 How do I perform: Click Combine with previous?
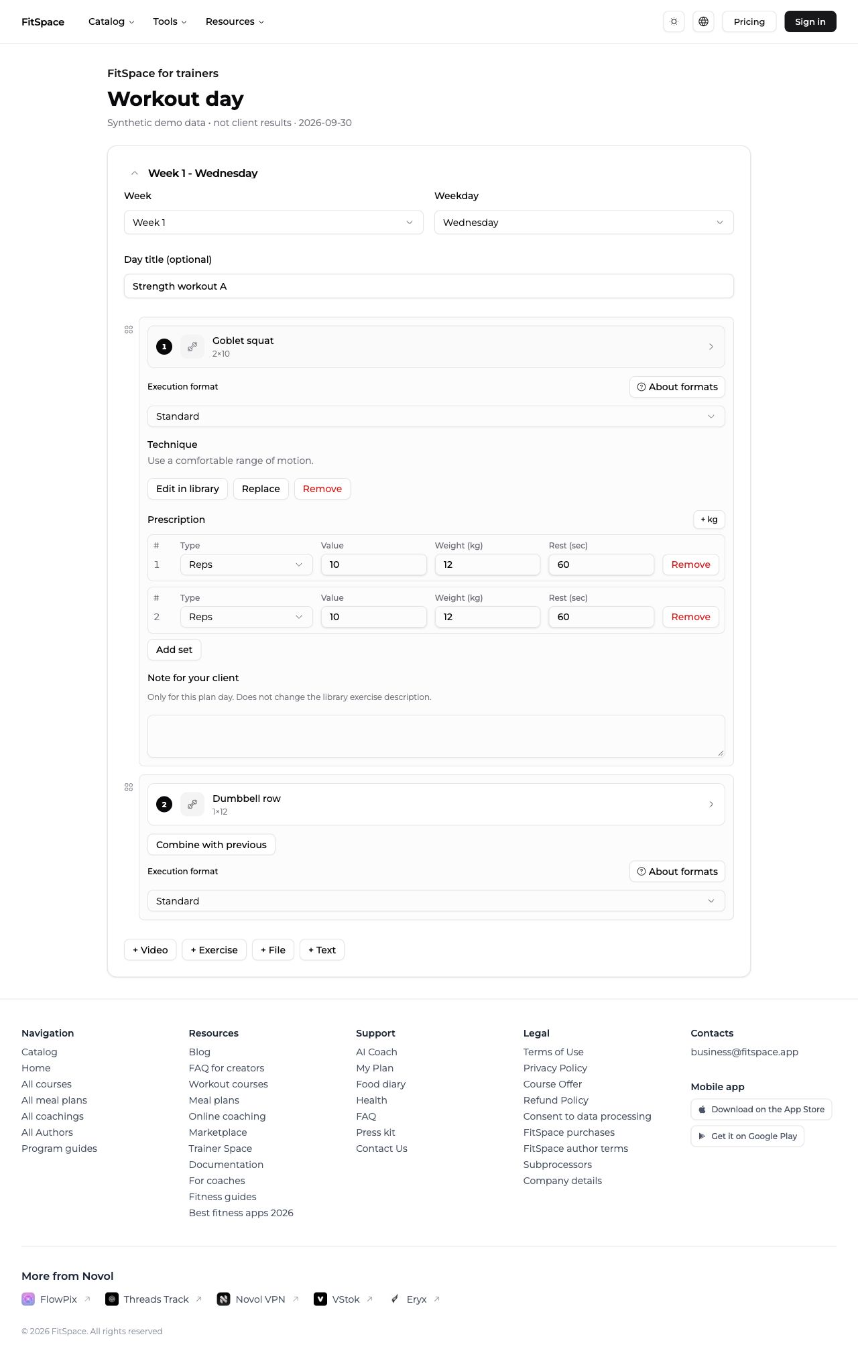coord(211,845)
